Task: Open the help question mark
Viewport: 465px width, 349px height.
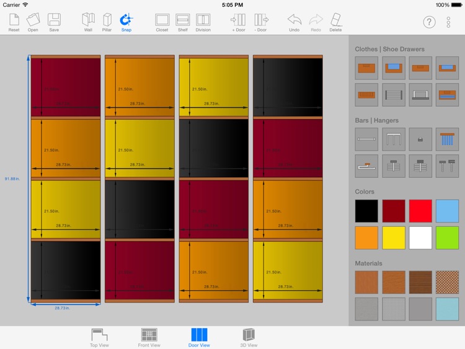Action: click(429, 22)
